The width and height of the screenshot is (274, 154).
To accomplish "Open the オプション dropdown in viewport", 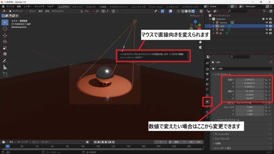I will 195,16.
